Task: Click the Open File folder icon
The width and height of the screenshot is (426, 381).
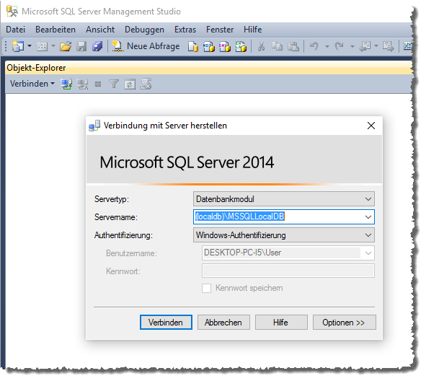Action: 66,46
